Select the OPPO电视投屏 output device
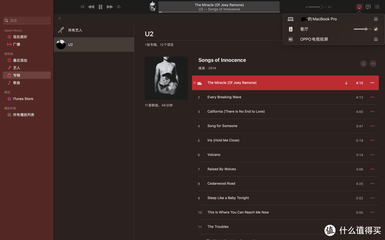Viewport: 385px width, 240px height. (334, 39)
